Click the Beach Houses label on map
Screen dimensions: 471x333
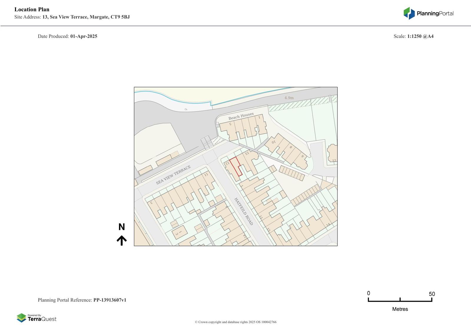click(241, 116)
